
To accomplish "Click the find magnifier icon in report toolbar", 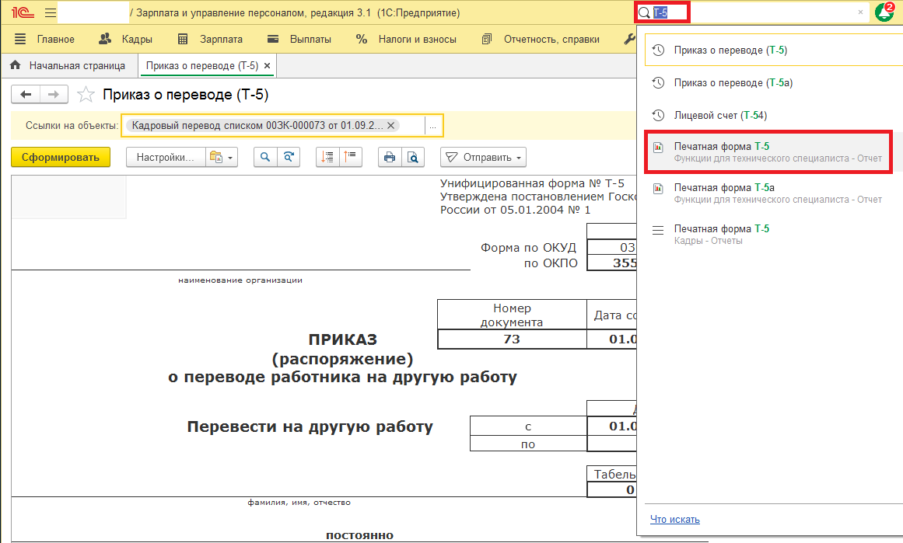I will coord(265,158).
